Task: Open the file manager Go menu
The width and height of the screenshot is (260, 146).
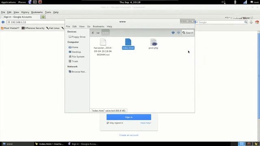Action: [x=89, y=26]
